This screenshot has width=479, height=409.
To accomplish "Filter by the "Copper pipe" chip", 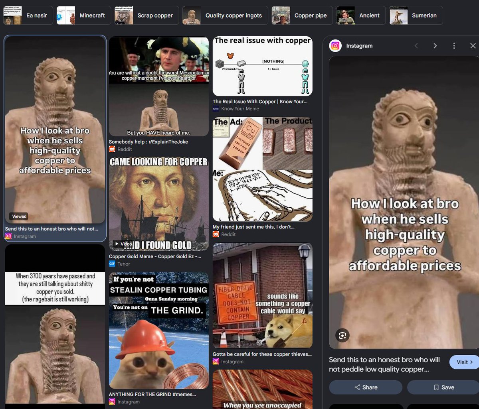I will 302,16.
